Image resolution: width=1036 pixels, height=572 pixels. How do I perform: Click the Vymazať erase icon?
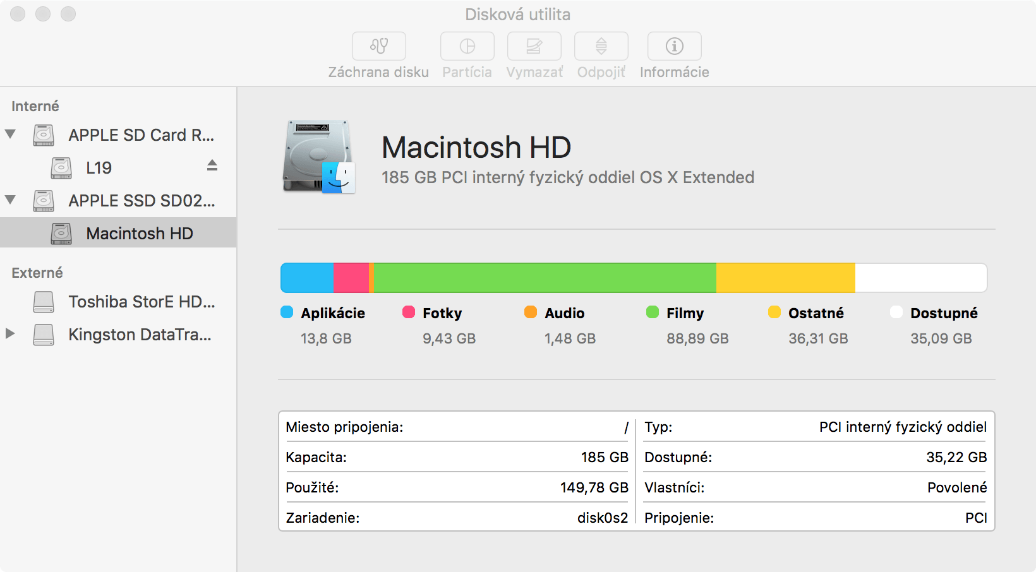click(x=534, y=46)
